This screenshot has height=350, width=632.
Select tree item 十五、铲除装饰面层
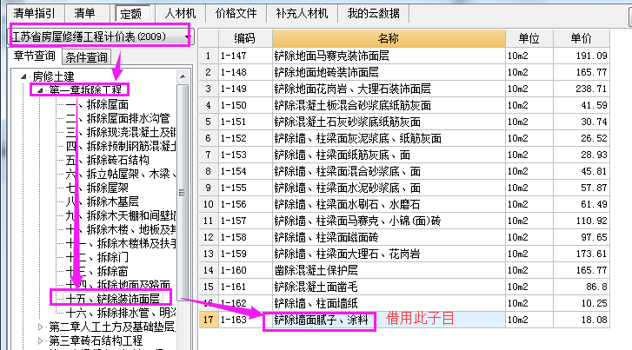(112, 299)
